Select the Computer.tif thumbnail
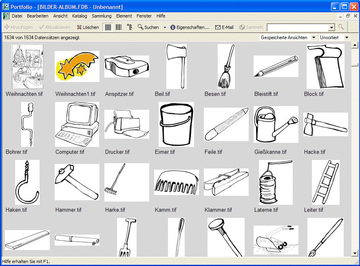 pyautogui.click(x=77, y=124)
